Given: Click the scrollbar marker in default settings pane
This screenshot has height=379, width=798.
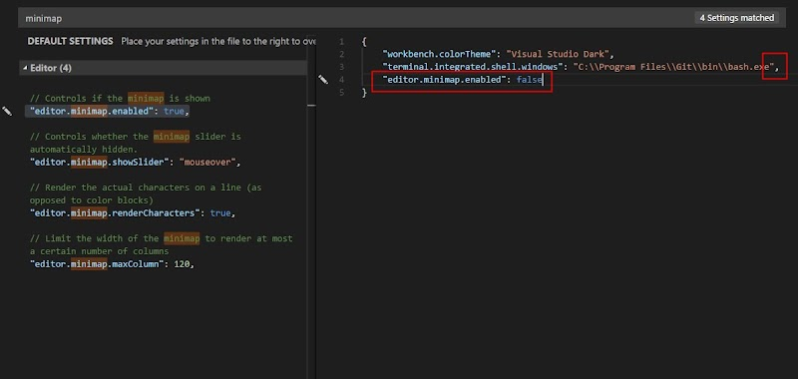Looking at the screenshot, I should [311, 106].
